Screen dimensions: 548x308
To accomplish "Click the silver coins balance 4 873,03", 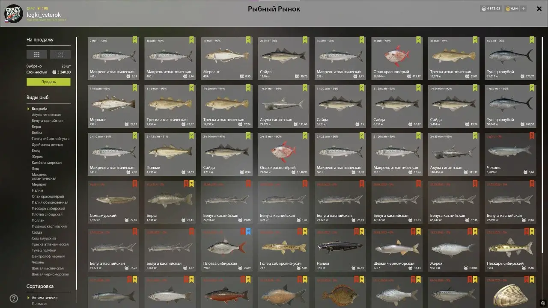I will (x=491, y=9).
